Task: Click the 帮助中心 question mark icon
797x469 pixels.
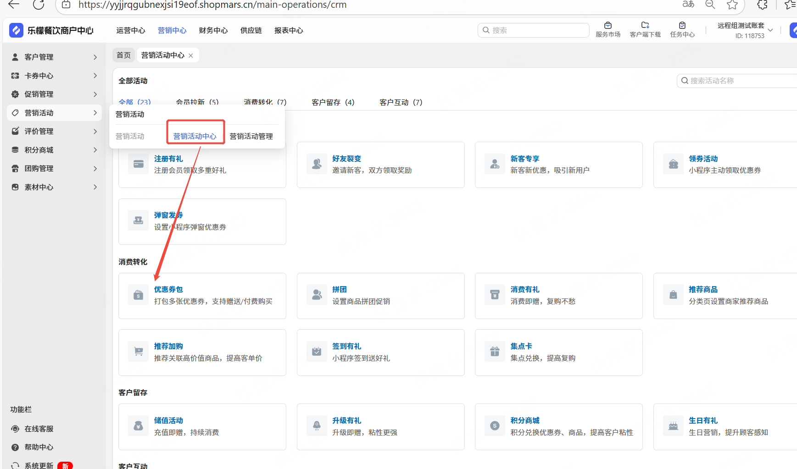Action: (15, 447)
